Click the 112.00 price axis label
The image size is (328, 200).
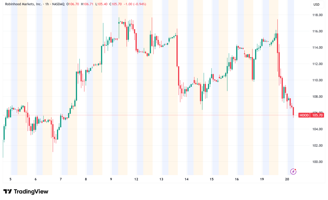tap(317, 64)
